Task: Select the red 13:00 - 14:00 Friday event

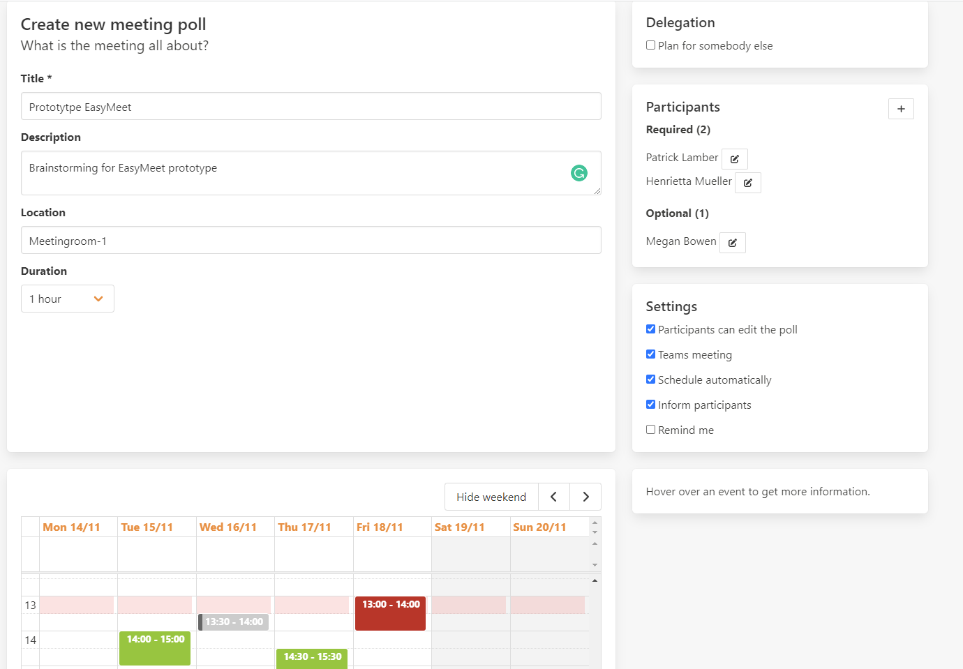Action: [x=390, y=613]
